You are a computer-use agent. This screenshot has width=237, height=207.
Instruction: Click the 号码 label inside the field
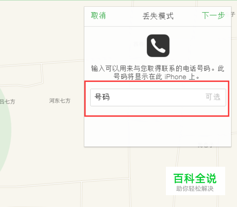102,97
